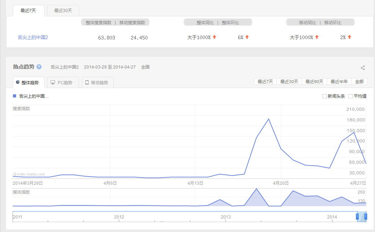The height and width of the screenshot is (232, 375).
Task: Click the 移动环比 header label
Action: click(x=333, y=22)
